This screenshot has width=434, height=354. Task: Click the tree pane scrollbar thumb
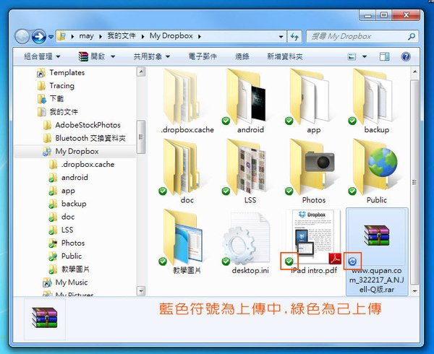point(141,137)
